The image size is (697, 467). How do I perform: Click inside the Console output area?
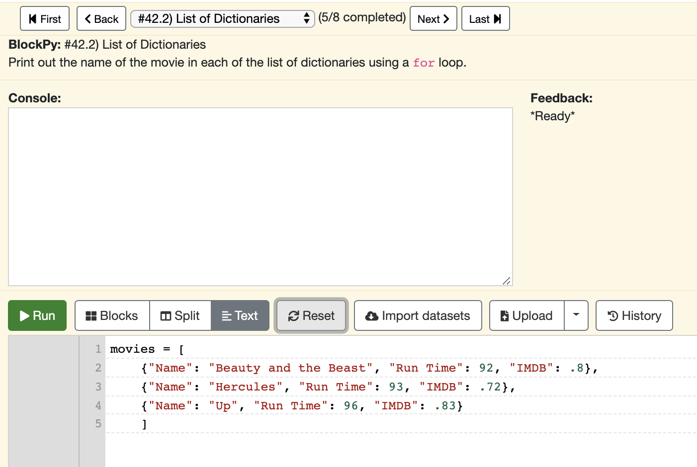[261, 197]
